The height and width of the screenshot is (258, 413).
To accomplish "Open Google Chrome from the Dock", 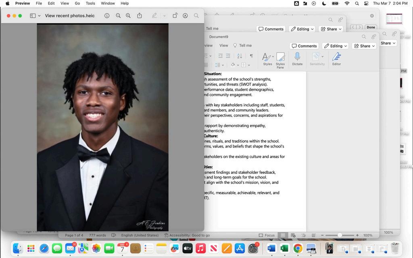I will pyautogui.click(x=298, y=248).
